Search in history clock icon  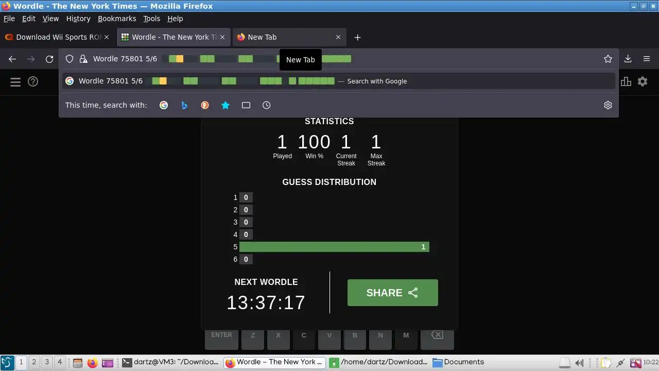coord(266,105)
